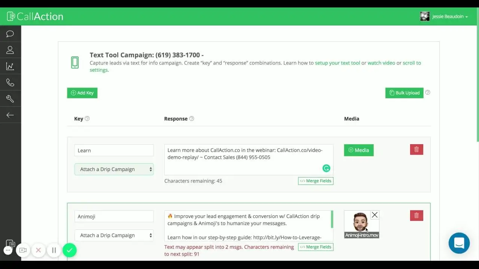Click the Learn key input field
Viewport: 479px width, 269px height.
[114, 151]
